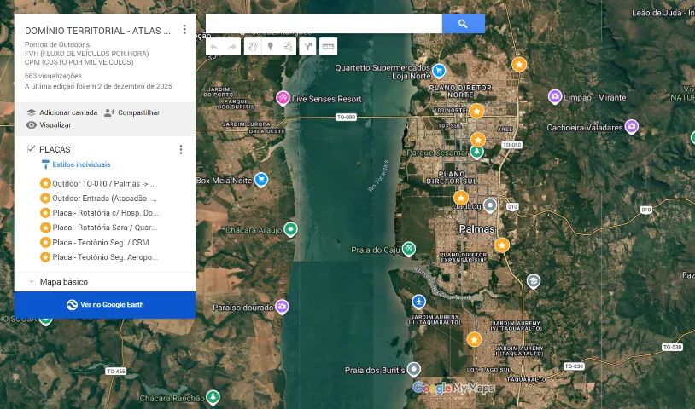
Task: Click the Palmas city label
Action: pyautogui.click(x=476, y=229)
